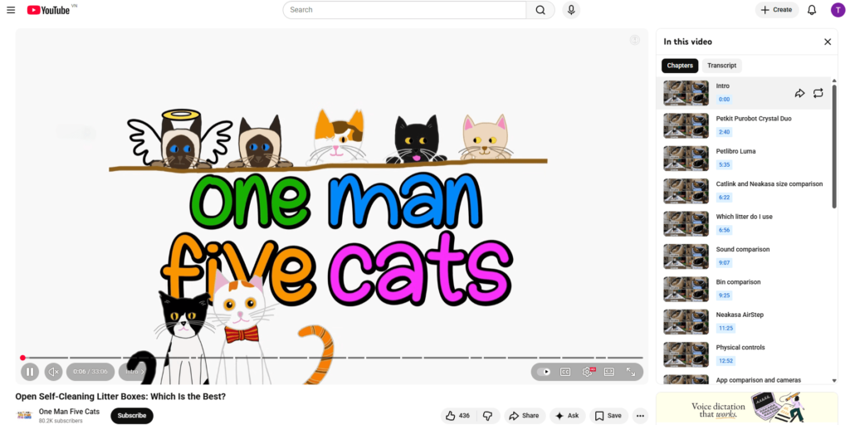Switch to theater mode
Viewport: 850px width, 425px height.
point(608,371)
